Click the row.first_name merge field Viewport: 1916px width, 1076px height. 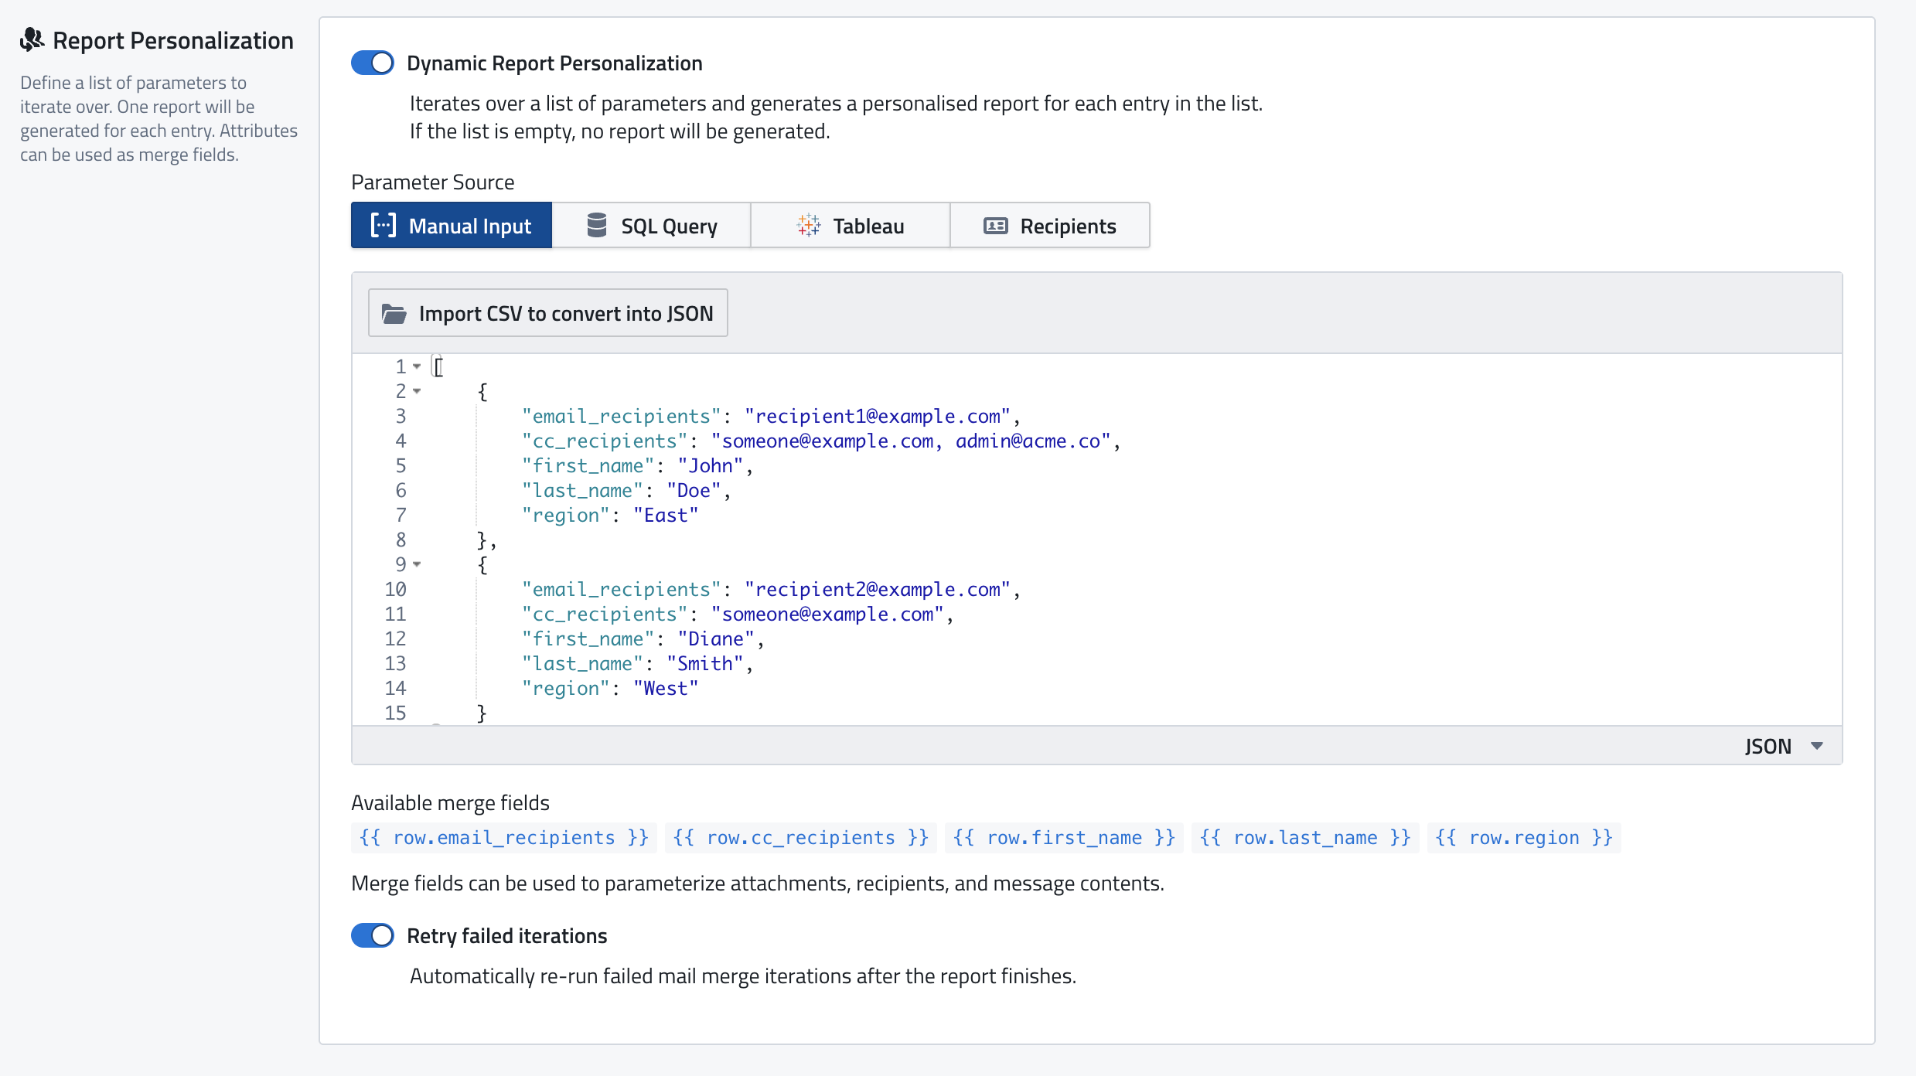coord(1064,838)
